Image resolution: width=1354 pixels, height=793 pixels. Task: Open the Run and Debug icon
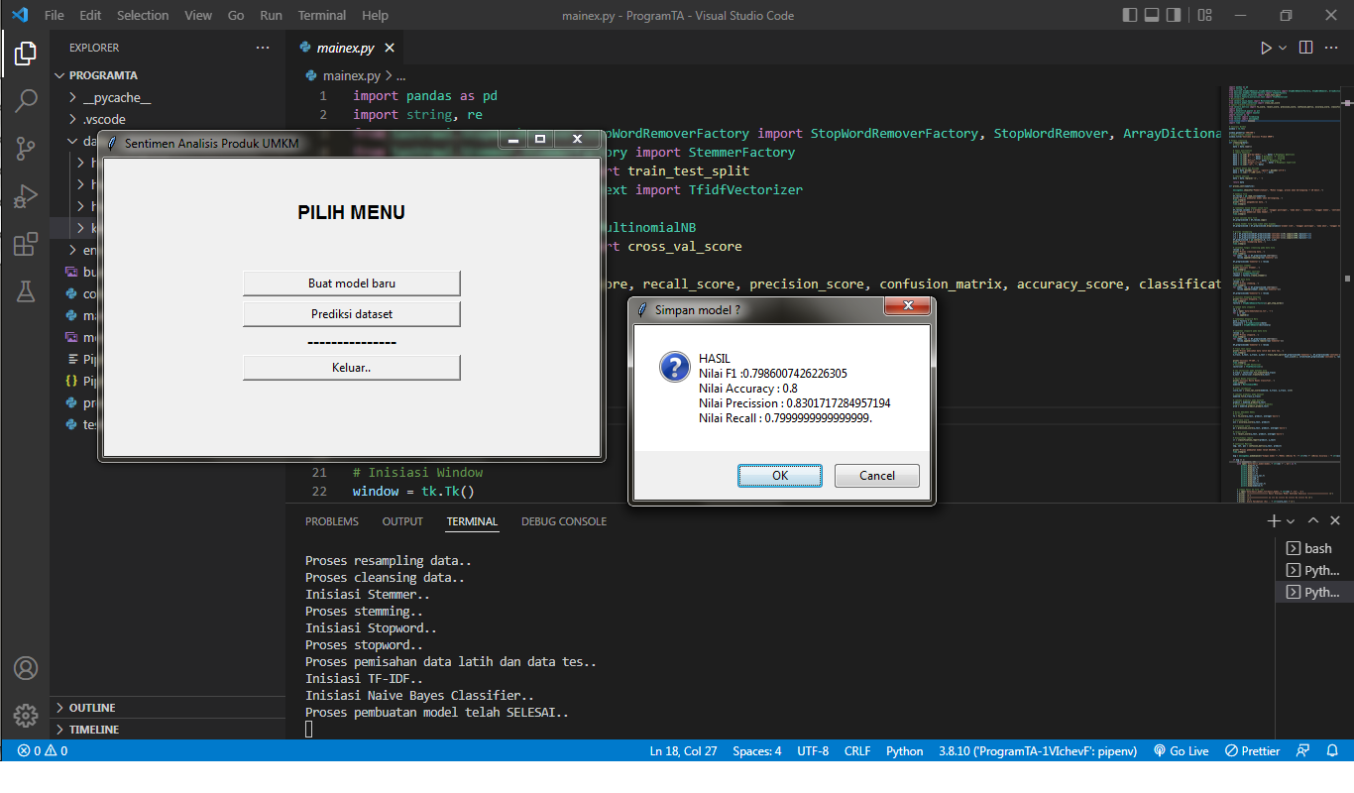(26, 195)
